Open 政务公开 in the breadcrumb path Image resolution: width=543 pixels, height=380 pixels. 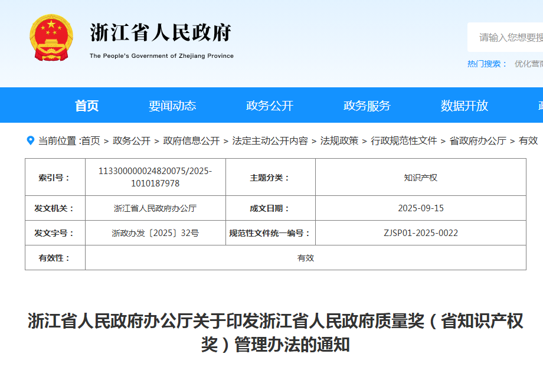coord(132,140)
